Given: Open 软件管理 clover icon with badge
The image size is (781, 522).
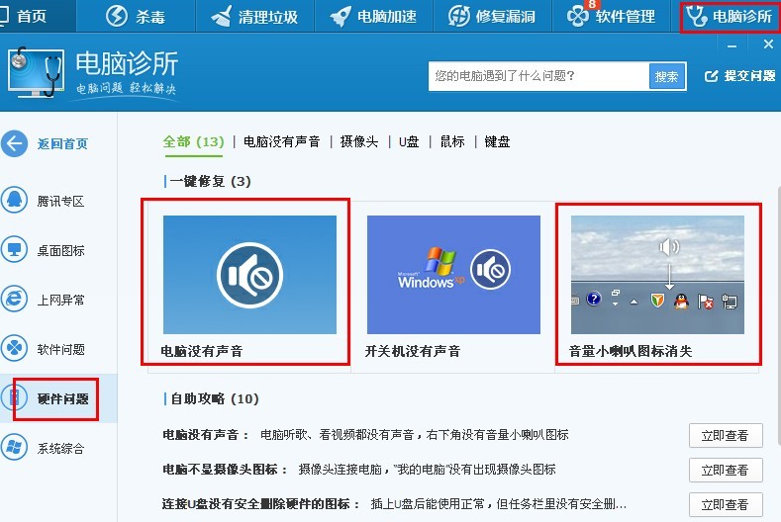Looking at the screenshot, I should click(x=578, y=16).
